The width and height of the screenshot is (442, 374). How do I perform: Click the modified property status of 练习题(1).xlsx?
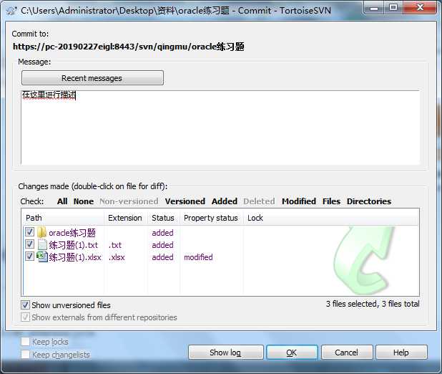pyautogui.click(x=198, y=257)
